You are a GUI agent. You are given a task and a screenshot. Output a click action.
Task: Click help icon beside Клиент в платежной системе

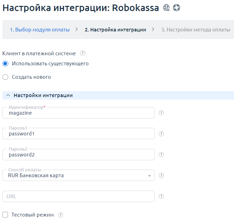[82, 53]
